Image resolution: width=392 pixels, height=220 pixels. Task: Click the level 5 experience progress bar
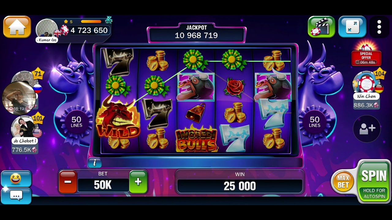click(91, 21)
